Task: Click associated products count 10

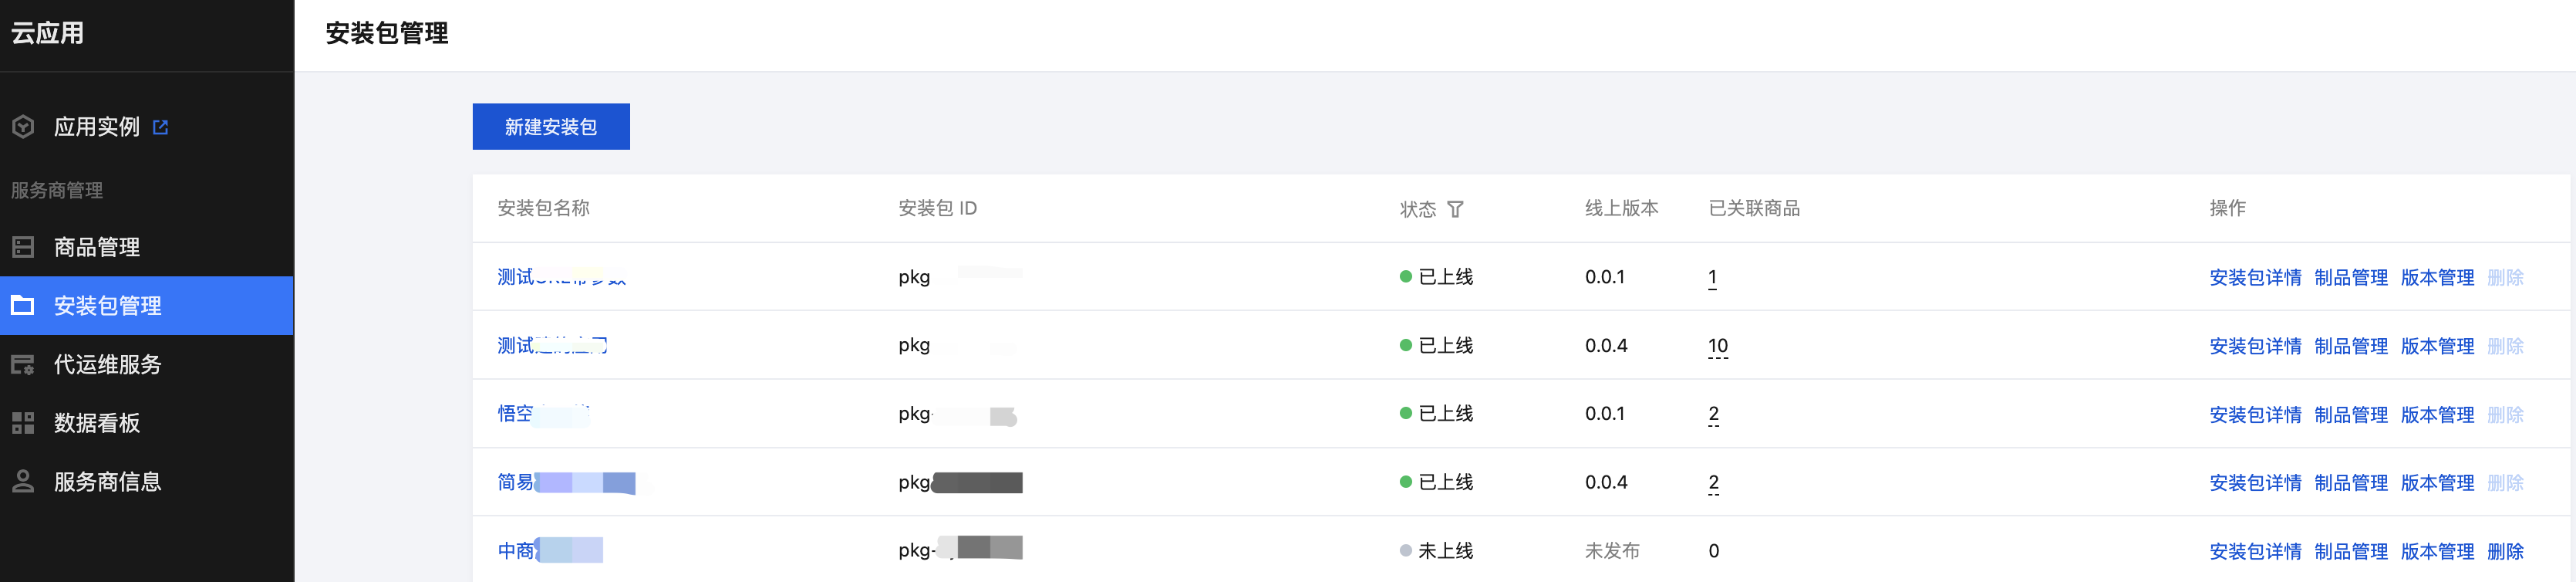Action: click(x=1717, y=346)
